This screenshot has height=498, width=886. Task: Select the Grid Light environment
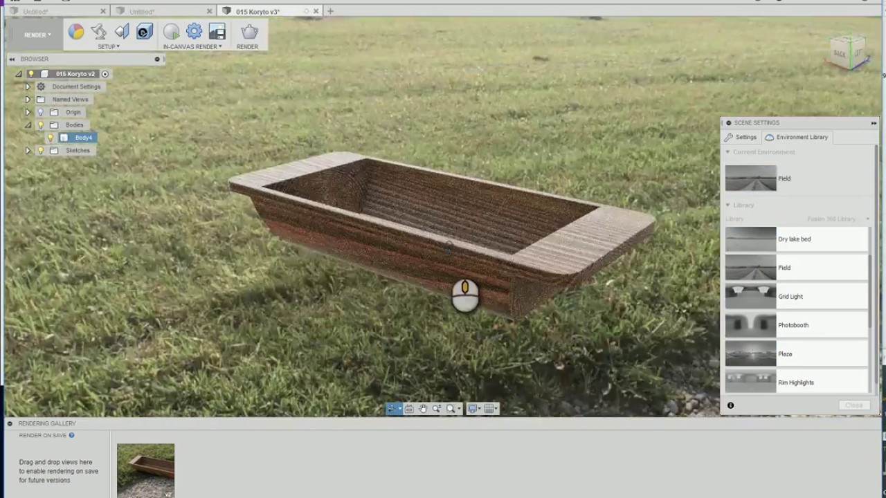(x=796, y=297)
